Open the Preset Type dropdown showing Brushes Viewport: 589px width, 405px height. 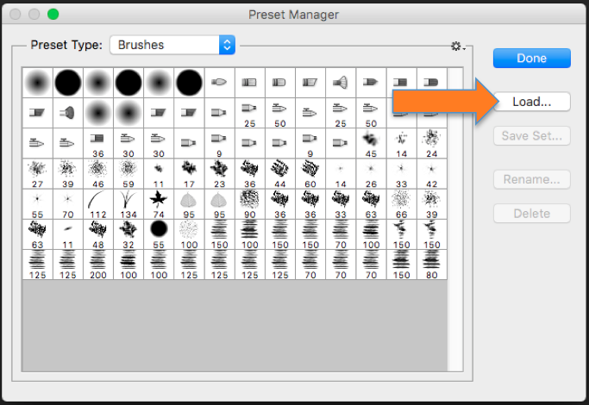coord(172,45)
